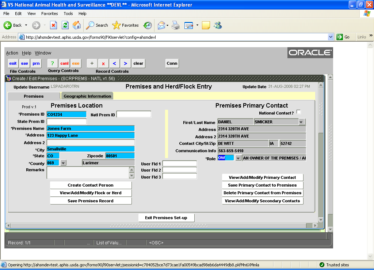This screenshot has width=374, height=270.
Task: Open the Action menu
Action: click(x=12, y=53)
